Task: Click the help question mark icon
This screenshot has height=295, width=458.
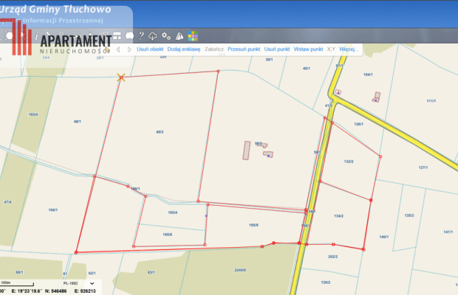Action: click(140, 35)
